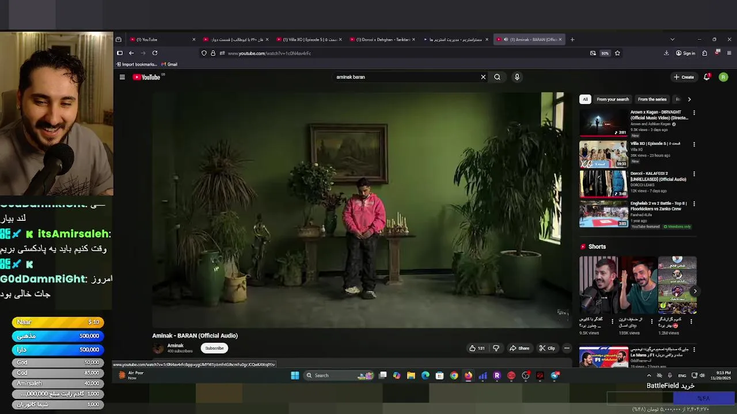Start voice search with microphone icon
737x414 pixels.
517,77
